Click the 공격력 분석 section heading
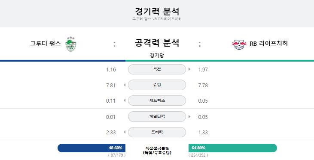Image resolution: width=314 pixels, height=160 pixels. 157,43
